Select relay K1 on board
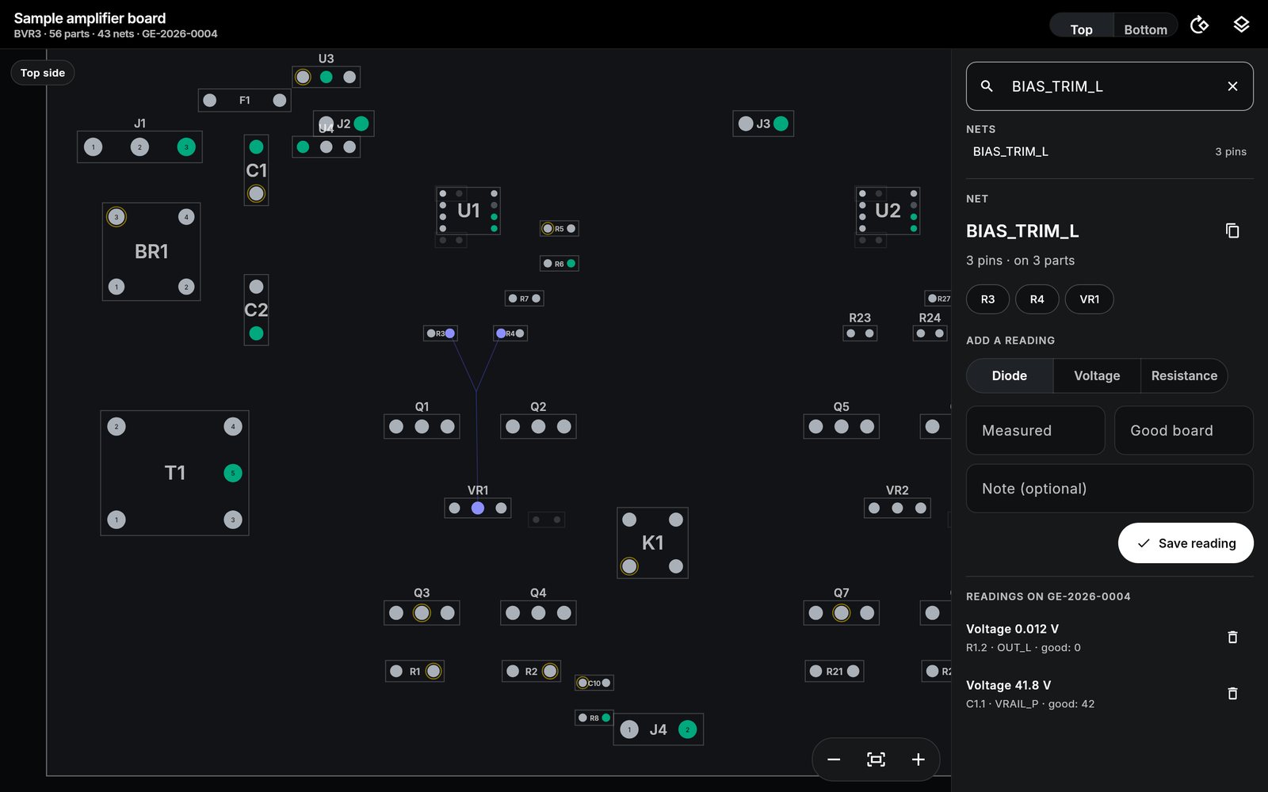This screenshot has width=1268, height=792. pyautogui.click(x=652, y=543)
